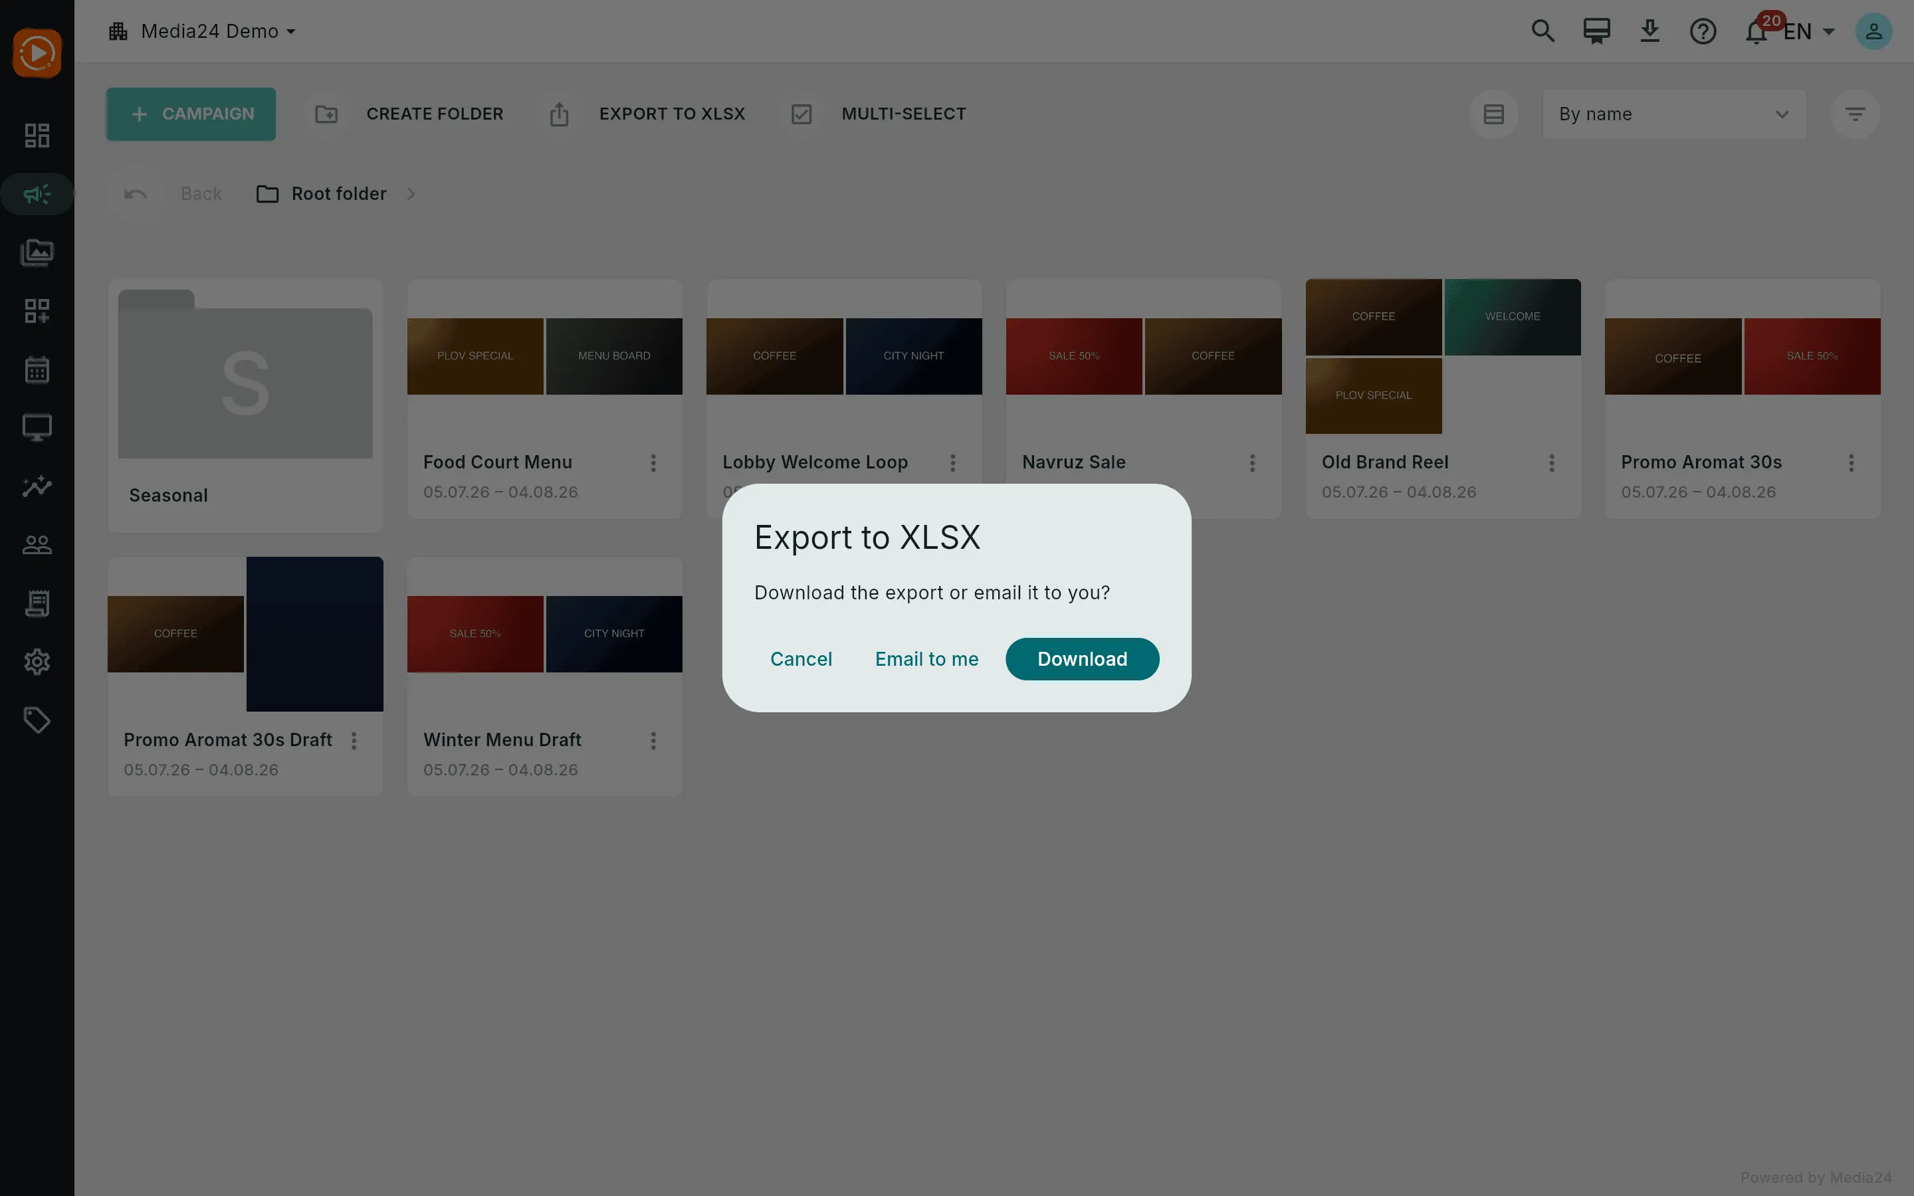This screenshot has width=1914, height=1196.
Task: Click the + Campaign button
Action: click(x=191, y=114)
